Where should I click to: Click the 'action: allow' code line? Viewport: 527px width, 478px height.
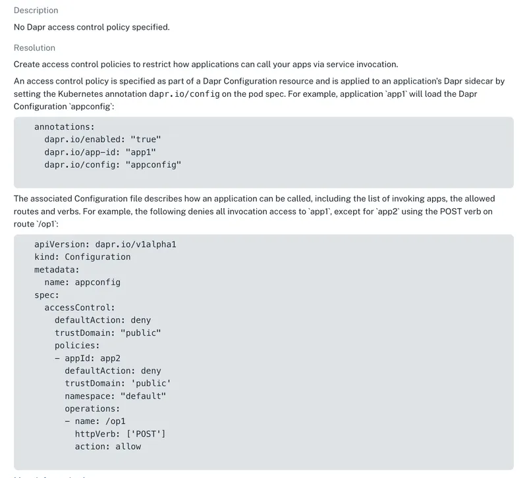108,446
